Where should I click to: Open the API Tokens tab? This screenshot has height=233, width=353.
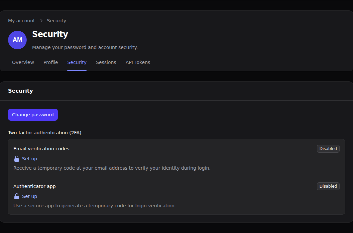tap(138, 62)
